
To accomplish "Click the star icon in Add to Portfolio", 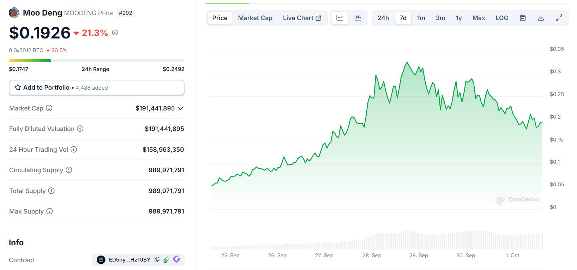I will pyautogui.click(x=18, y=88).
